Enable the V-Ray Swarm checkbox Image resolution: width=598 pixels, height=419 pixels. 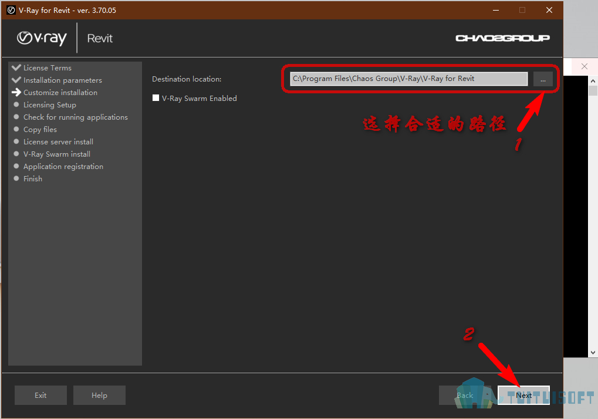pos(156,98)
